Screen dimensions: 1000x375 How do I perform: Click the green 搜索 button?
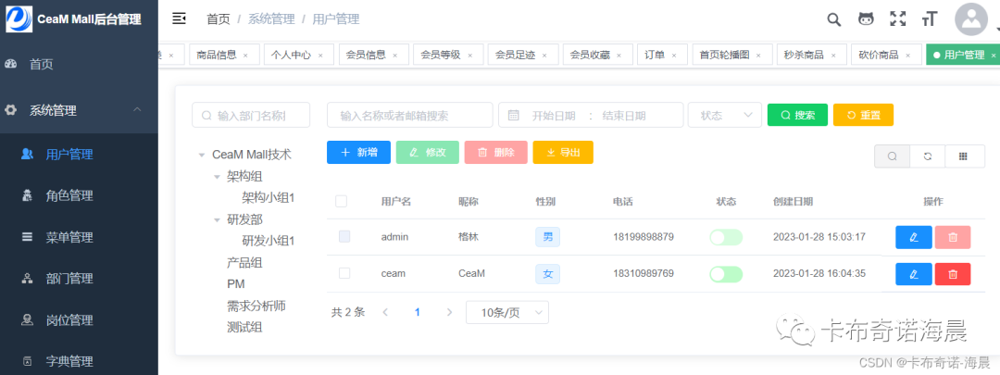coord(797,115)
